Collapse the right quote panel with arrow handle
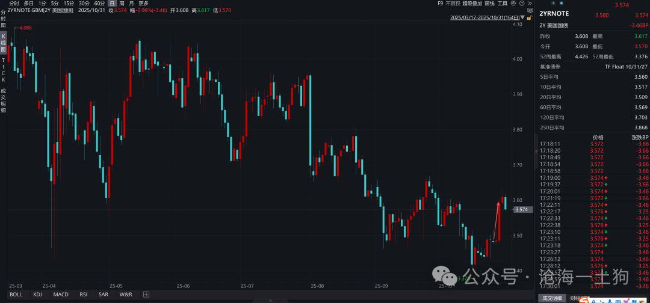This screenshot has width=650, height=303. click(x=536, y=153)
